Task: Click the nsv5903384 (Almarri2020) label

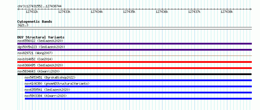Action: pyautogui.click(x=46, y=96)
